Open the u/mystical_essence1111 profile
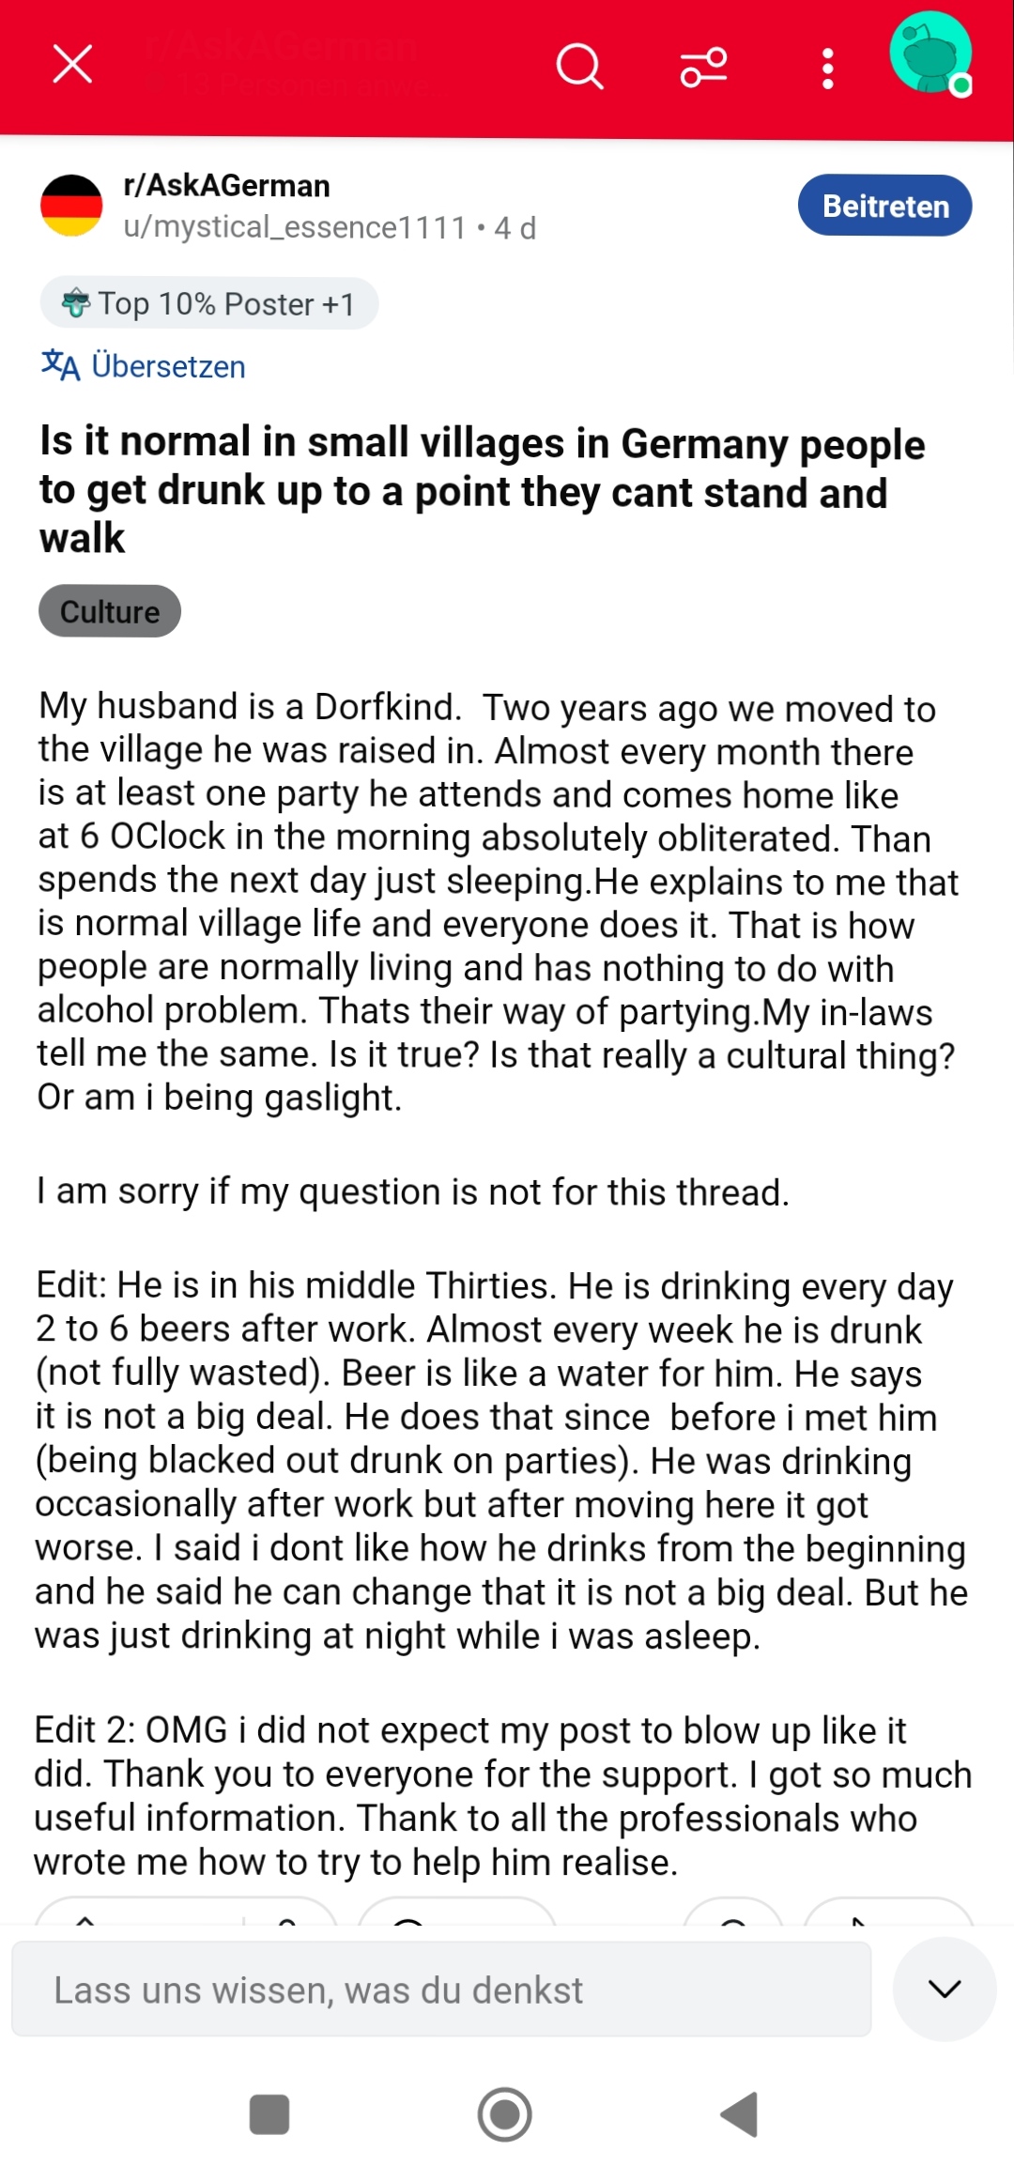This screenshot has width=1014, height=2166. (x=295, y=228)
